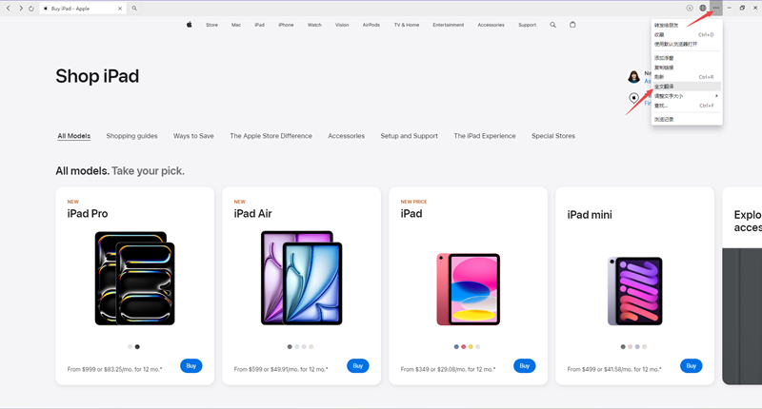The height and width of the screenshot is (409, 762).
Task: Click the globe icon in browser toolbar
Action: tap(703, 8)
